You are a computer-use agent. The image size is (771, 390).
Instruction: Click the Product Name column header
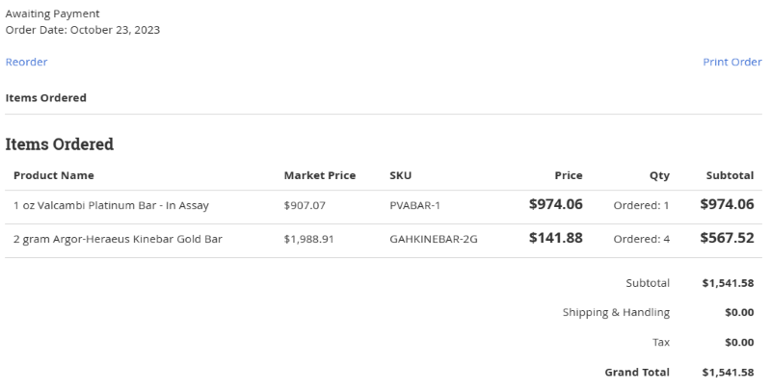[54, 175]
